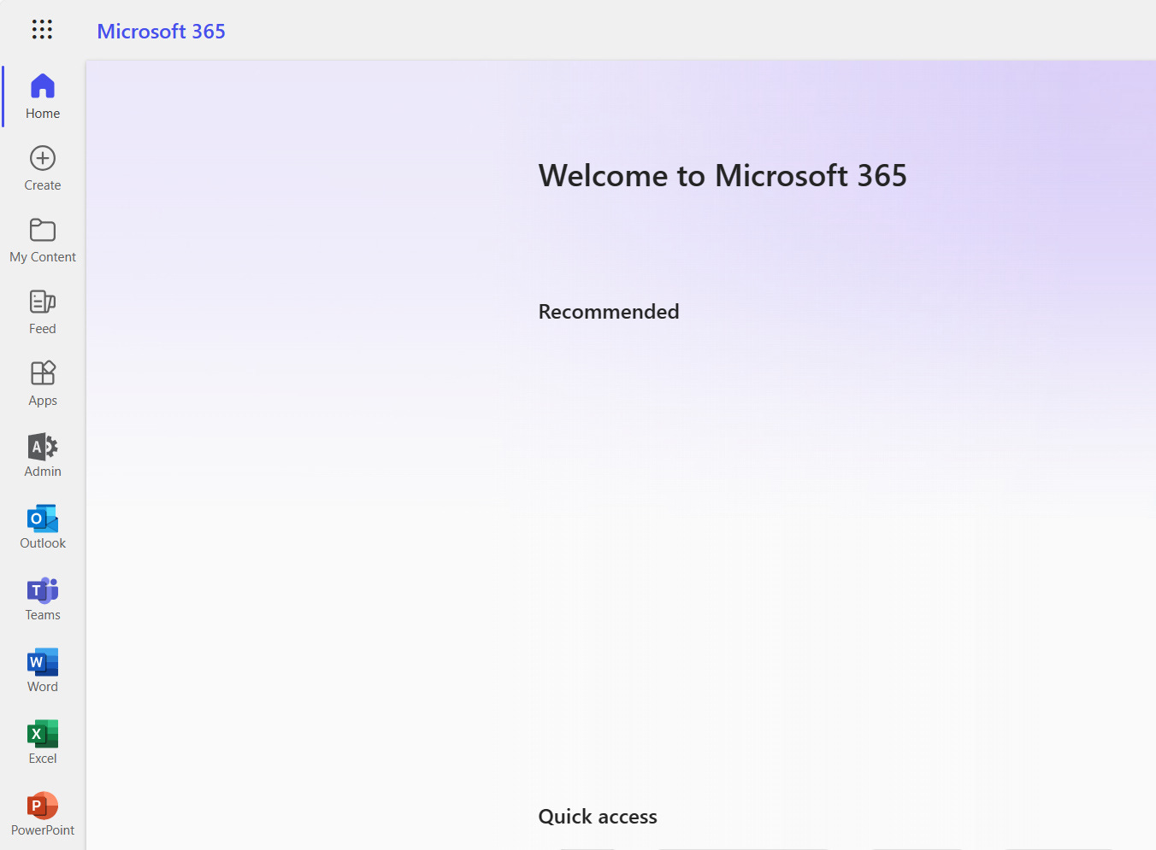
Task: Launch Word from sidebar
Action: tap(43, 671)
